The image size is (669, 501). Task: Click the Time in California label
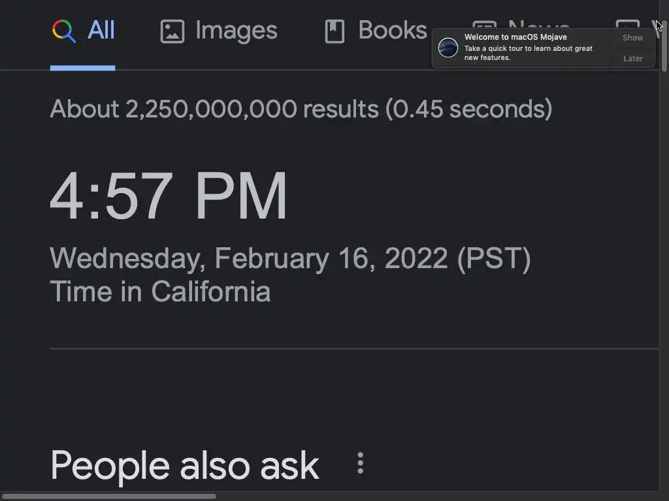160,291
